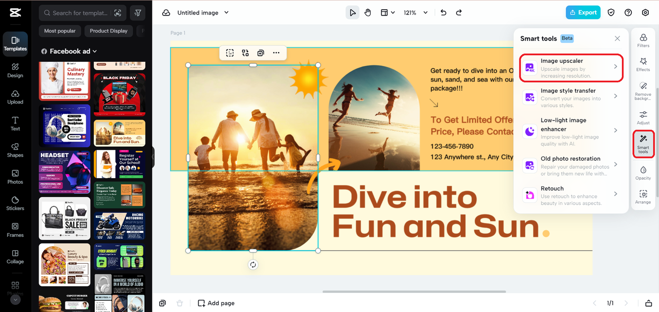The image size is (659, 312).
Task: Open the Opacity control
Action: [643, 173]
